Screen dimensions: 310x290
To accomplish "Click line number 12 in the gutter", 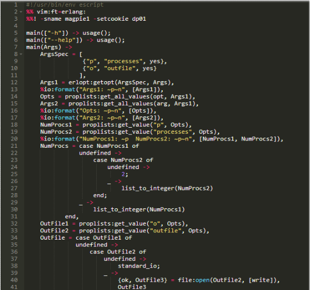I will click(14, 82).
